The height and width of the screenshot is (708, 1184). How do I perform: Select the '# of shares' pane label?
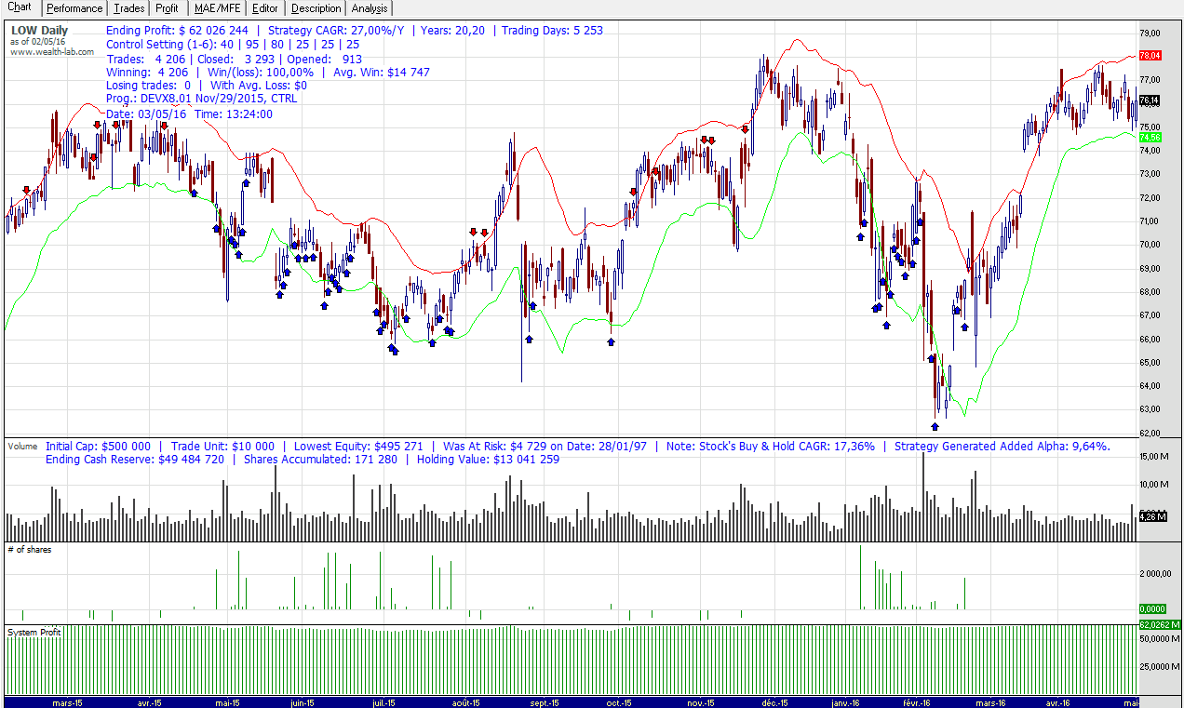(30, 550)
